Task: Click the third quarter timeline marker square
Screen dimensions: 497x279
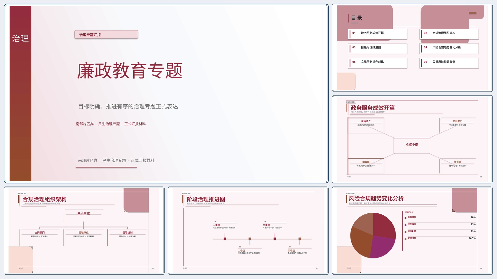Action: pyautogui.click(x=275, y=239)
